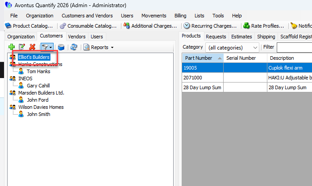This screenshot has height=186, width=312.
Task: Click the John Smith person icon
Action: [21, 114]
